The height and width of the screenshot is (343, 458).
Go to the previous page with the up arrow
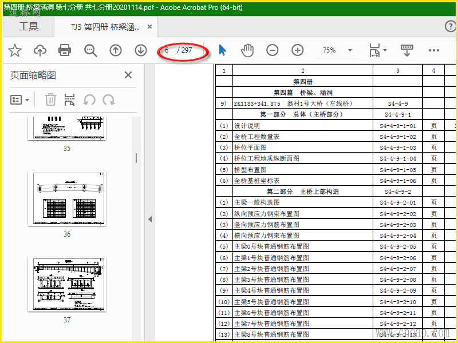(116, 50)
